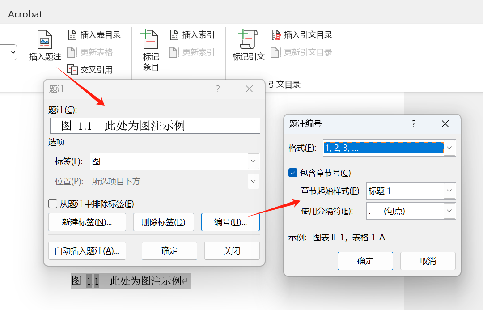The width and height of the screenshot is (483, 310).
Task: Click the help icon in 题注编号 dialog
Action: (x=414, y=124)
